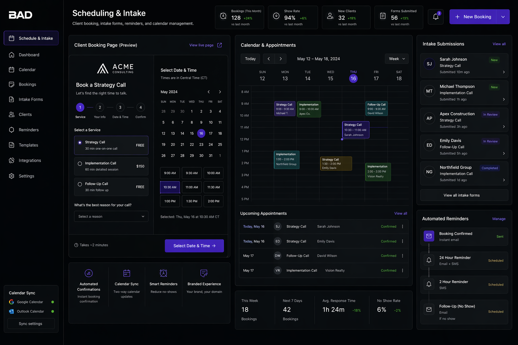Show next month in date picker
Image resolution: width=518 pixels, height=345 pixels.
220,92
